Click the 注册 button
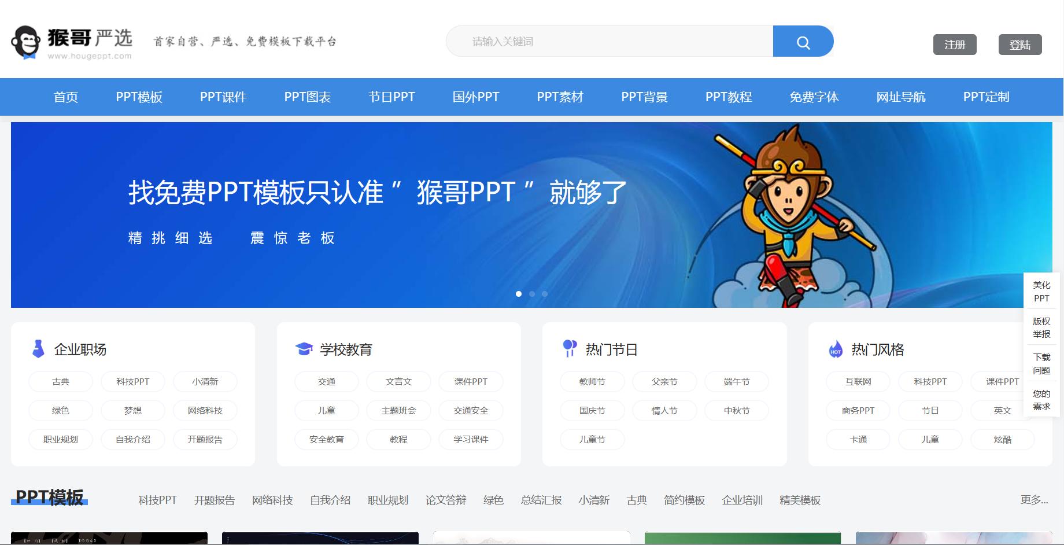This screenshot has height=545, width=1064. coord(954,44)
